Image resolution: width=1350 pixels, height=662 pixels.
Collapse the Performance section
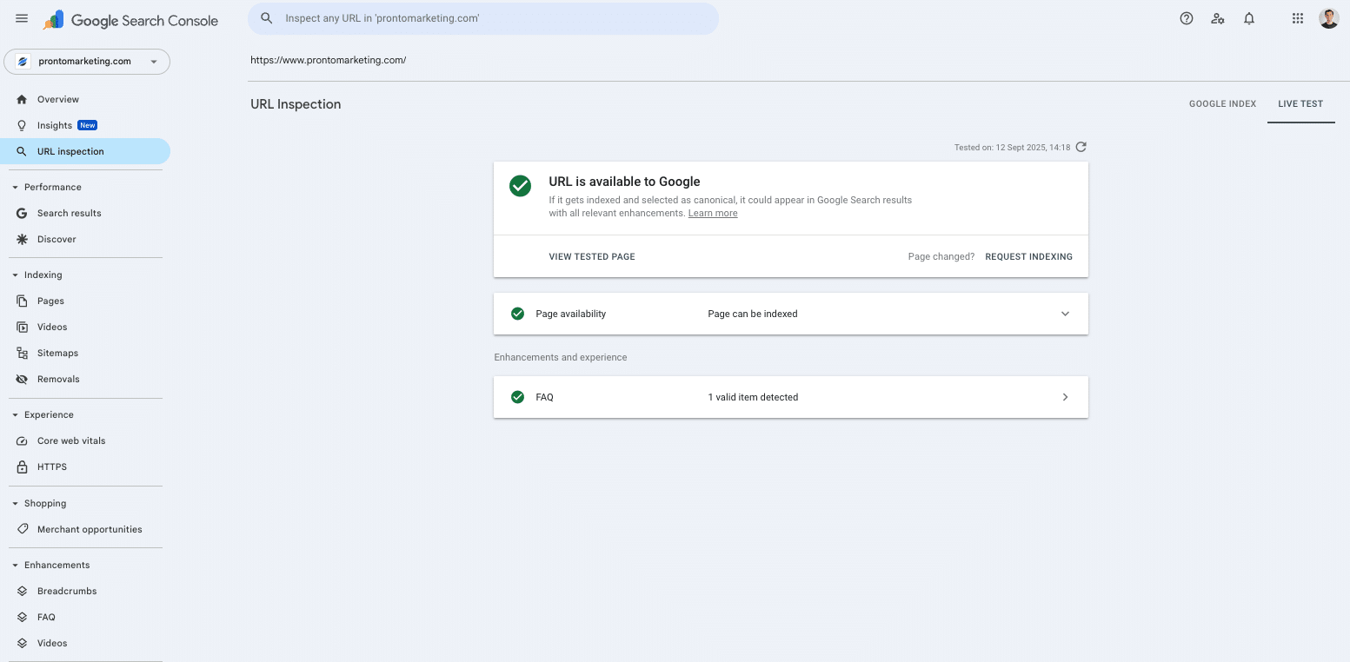15,187
